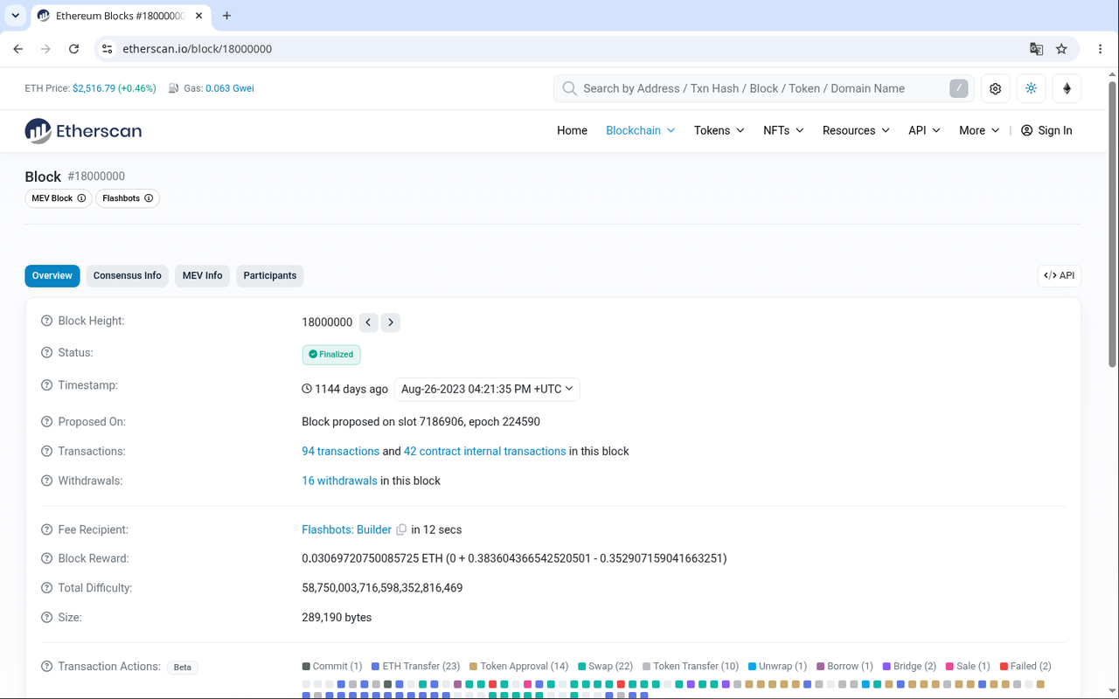Expand the Resources navigation menu
Image resolution: width=1119 pixels, height=699 pixels.
(856, 130)
